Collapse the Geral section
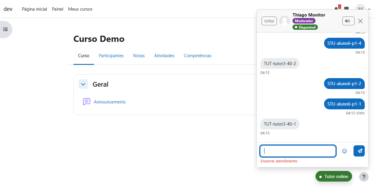 [x=83, y=84]
